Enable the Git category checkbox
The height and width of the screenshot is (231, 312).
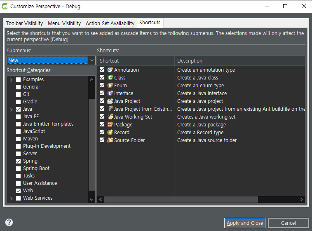18,94
